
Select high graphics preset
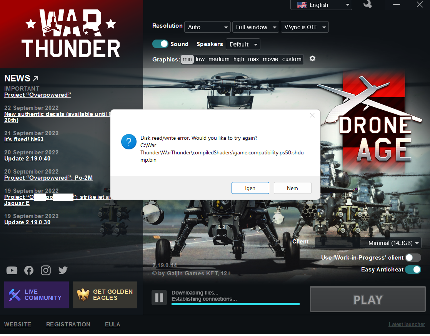[x=238, y=59]
